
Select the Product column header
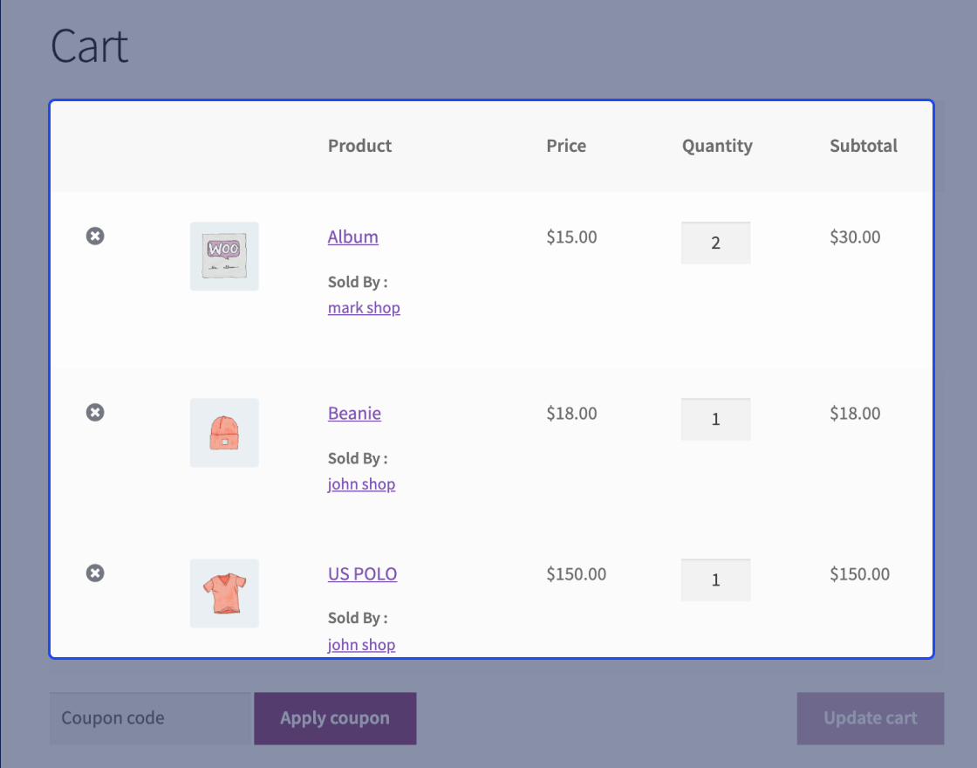tap(359, 146)
